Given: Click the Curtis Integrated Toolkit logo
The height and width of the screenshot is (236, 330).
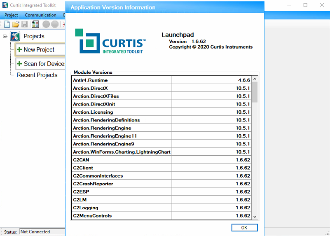Looking at the screenshot, I should [110, 41].
